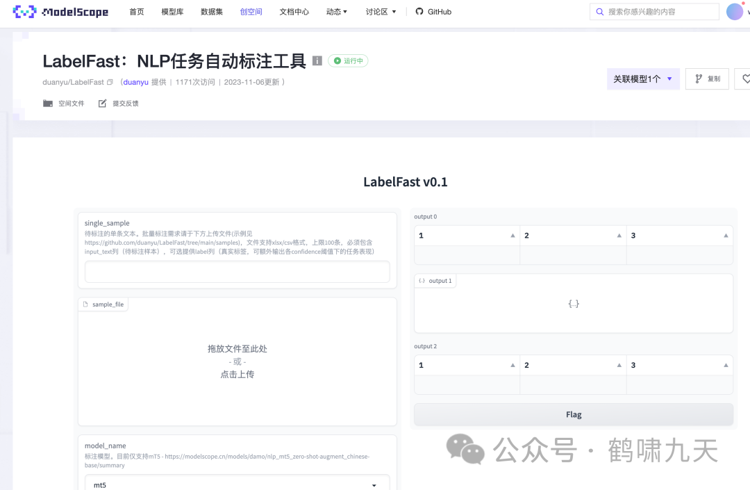Open the mt5 model_name dropdown
Image resolution: width=750 pixels, height=490 pixels.
click(237, 483)
